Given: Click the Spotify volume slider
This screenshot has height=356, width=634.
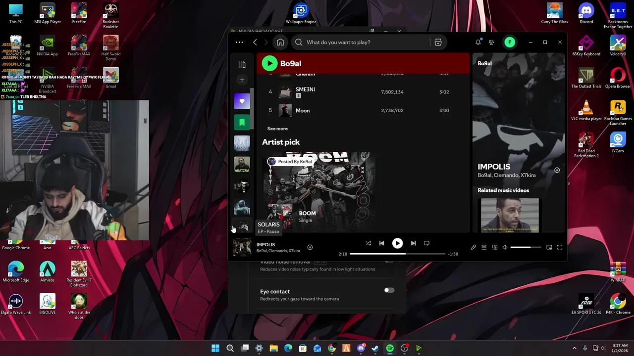Looking at the screenshot, I should point(526,247).
